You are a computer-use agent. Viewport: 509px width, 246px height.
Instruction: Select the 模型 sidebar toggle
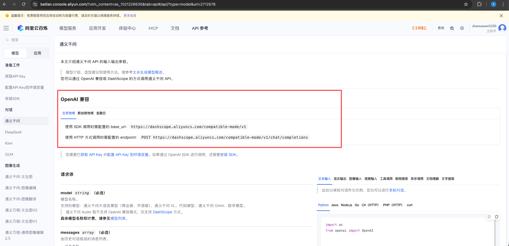coord(15,53)
